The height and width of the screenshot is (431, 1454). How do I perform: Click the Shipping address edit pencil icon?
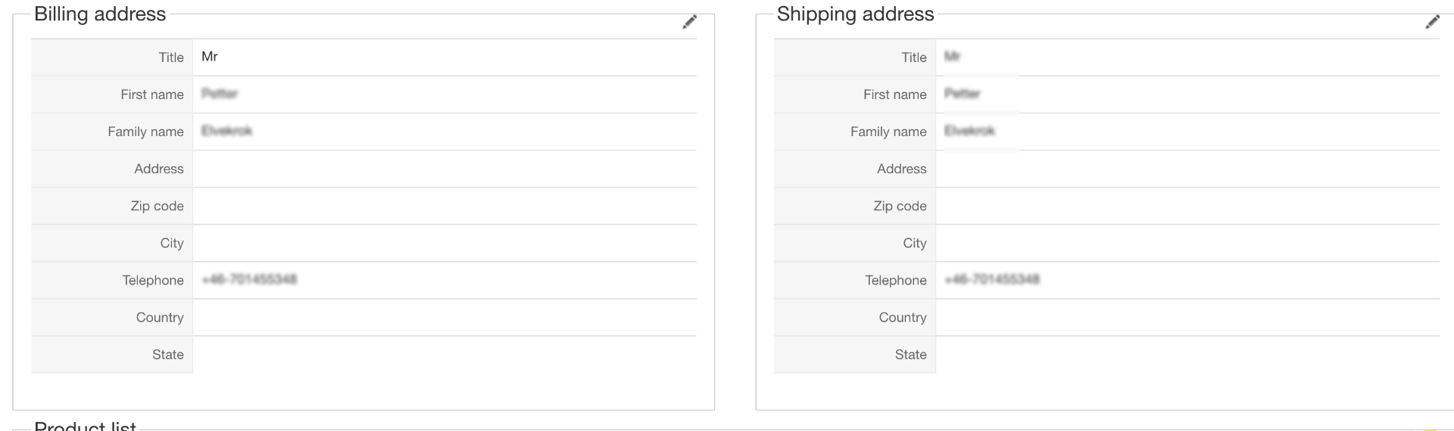1432,22
